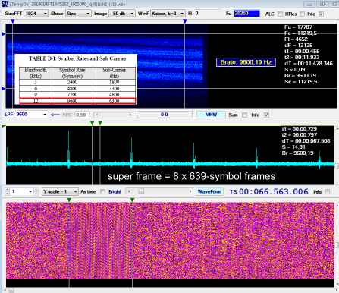Click the Bright slider track right of the thumb
The width and height of the screenshot is (339, 293).
tap(166, 191)
